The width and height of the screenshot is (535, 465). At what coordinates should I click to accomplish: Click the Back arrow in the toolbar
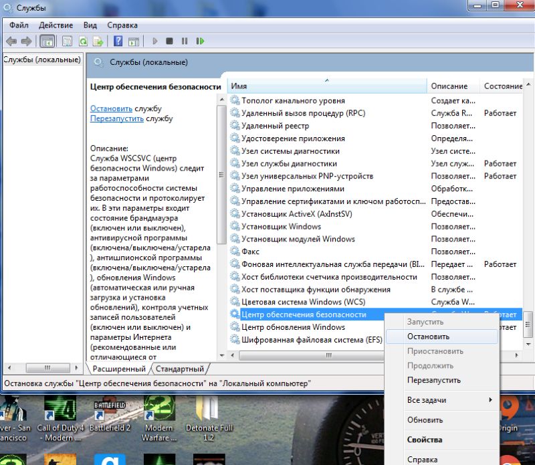point(11,41)
